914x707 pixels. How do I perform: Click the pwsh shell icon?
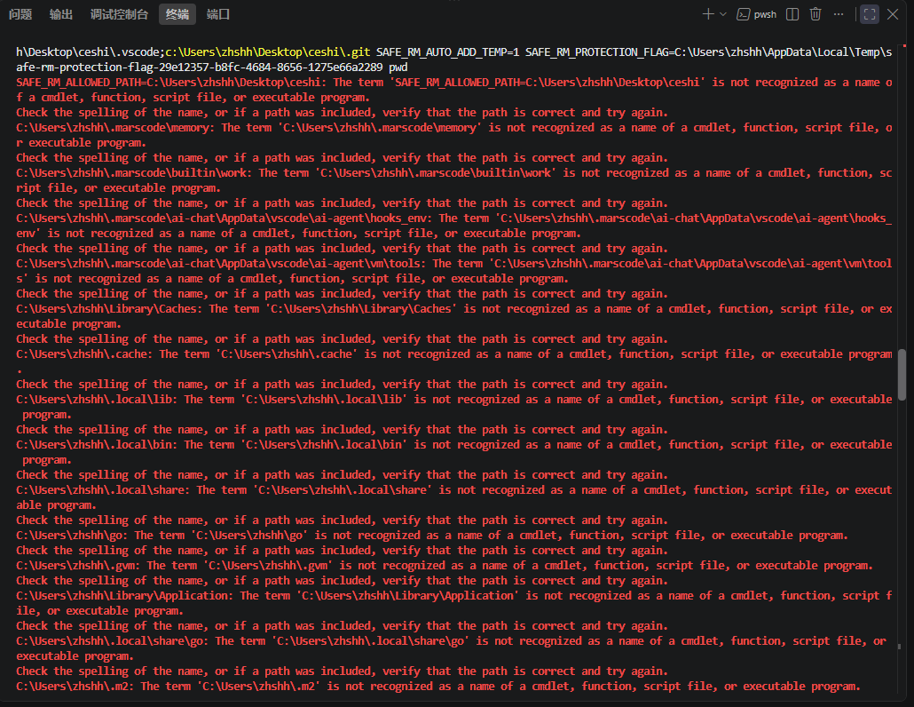[x=744, y=14]
